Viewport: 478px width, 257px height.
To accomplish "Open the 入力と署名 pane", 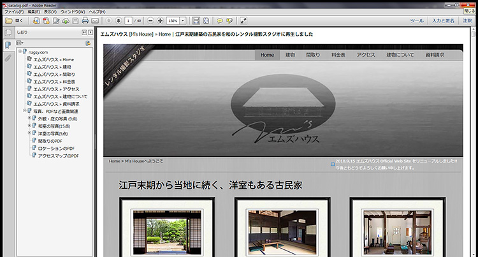I will [443, 21].
